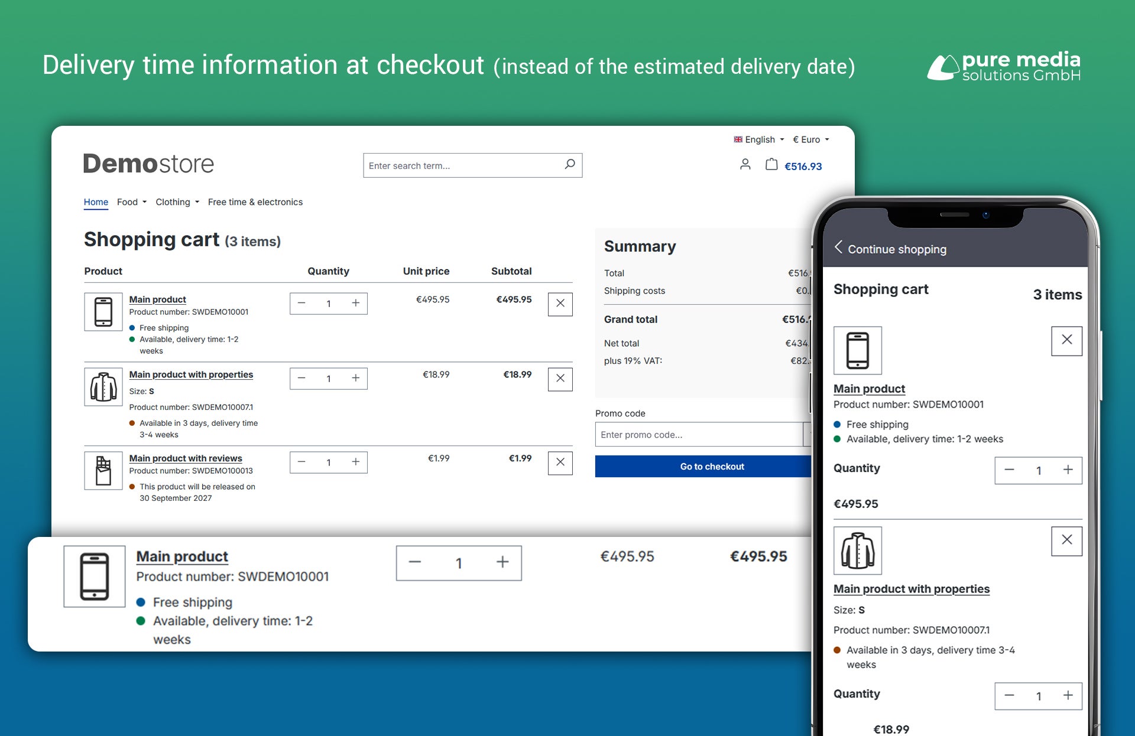Viewport: 1135px width, 736px height.
Task: Click 'Product number: SWDEMO100013' text
Action: [x=191, y=471]
